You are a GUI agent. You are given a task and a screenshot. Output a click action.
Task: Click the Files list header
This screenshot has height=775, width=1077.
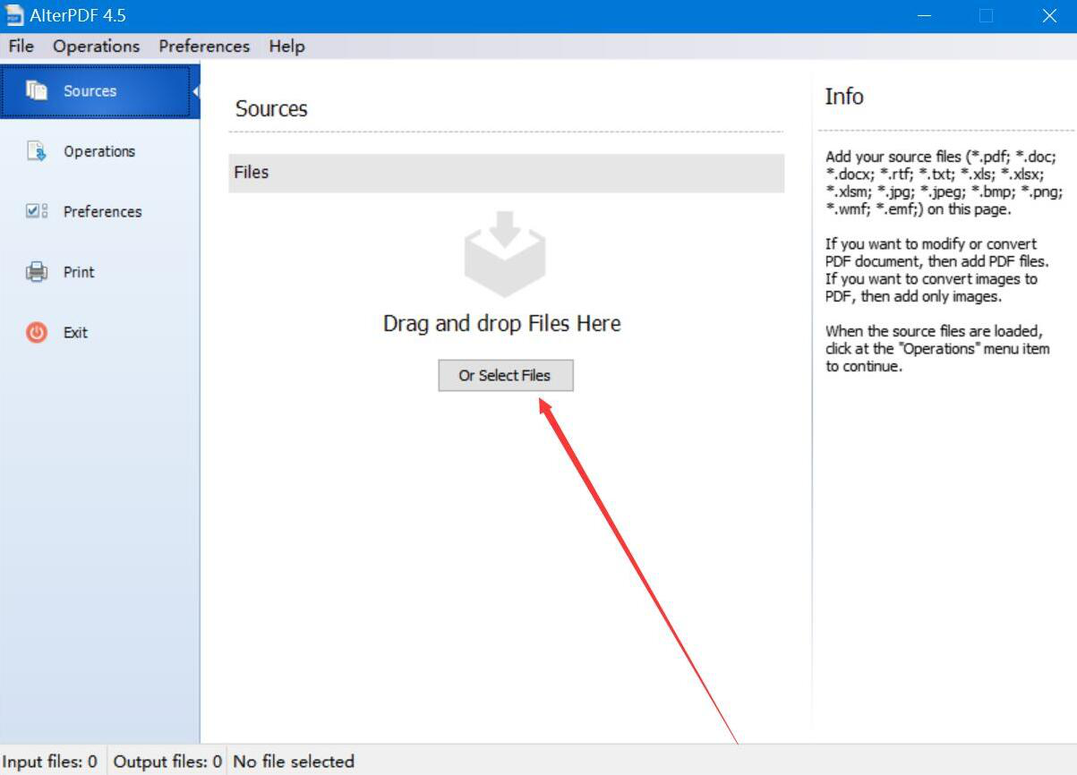click(x=507, y=173)
